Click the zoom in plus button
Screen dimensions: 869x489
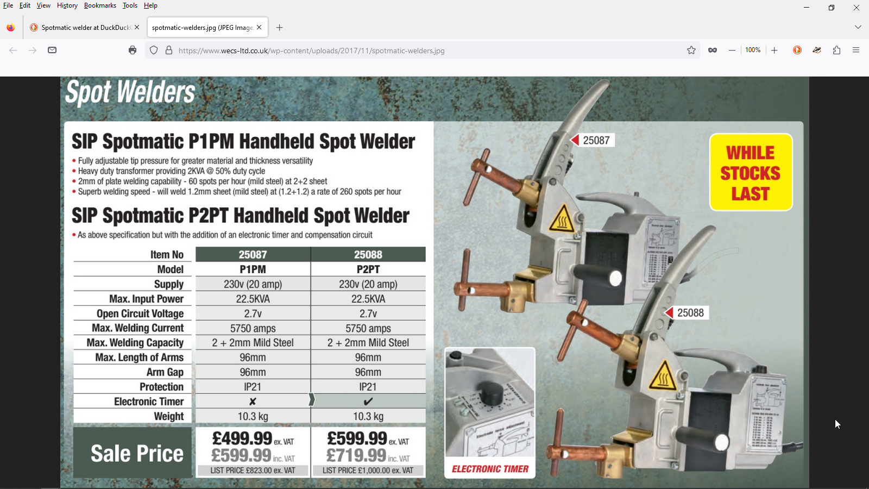(774, 50)
